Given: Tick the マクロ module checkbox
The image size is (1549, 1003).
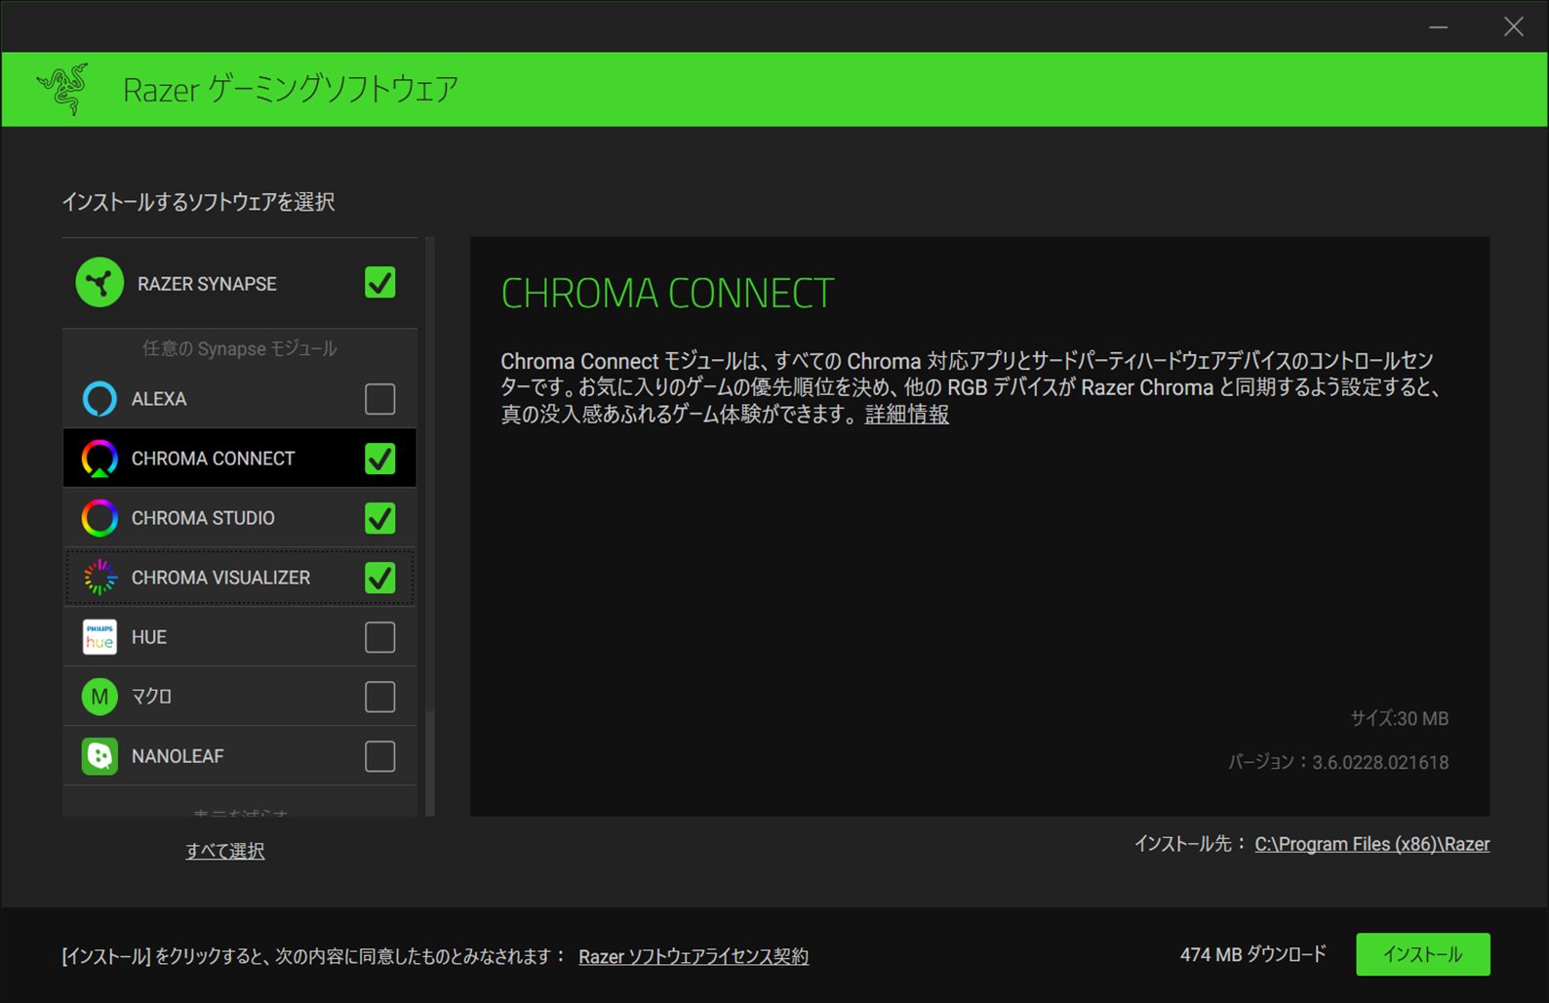Looking at the screenshot, I should tap(379, 697).
